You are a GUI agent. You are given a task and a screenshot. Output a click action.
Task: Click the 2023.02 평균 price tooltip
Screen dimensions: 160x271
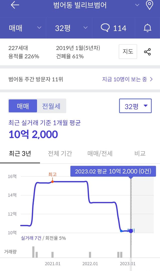pyautogui.click(x=113, y=171)
